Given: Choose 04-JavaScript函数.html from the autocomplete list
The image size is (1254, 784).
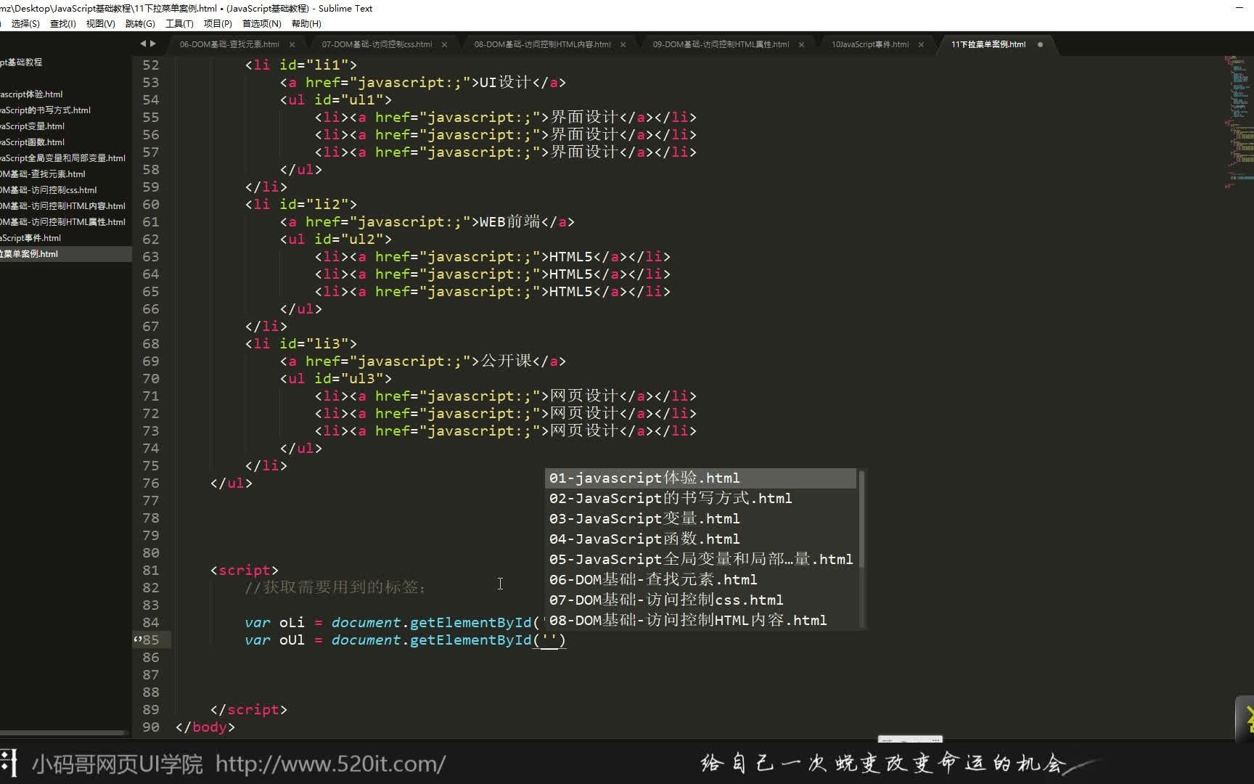Looking at the screenshot, I should click(x=700, y=539).
